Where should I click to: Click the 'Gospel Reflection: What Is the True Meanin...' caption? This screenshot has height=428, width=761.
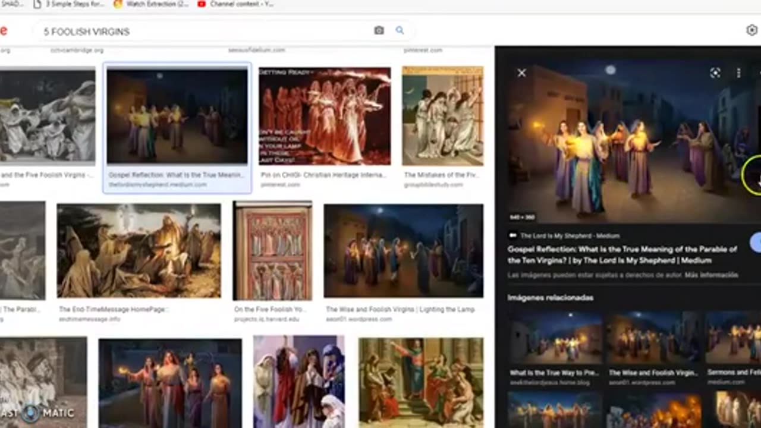(177, 175)
